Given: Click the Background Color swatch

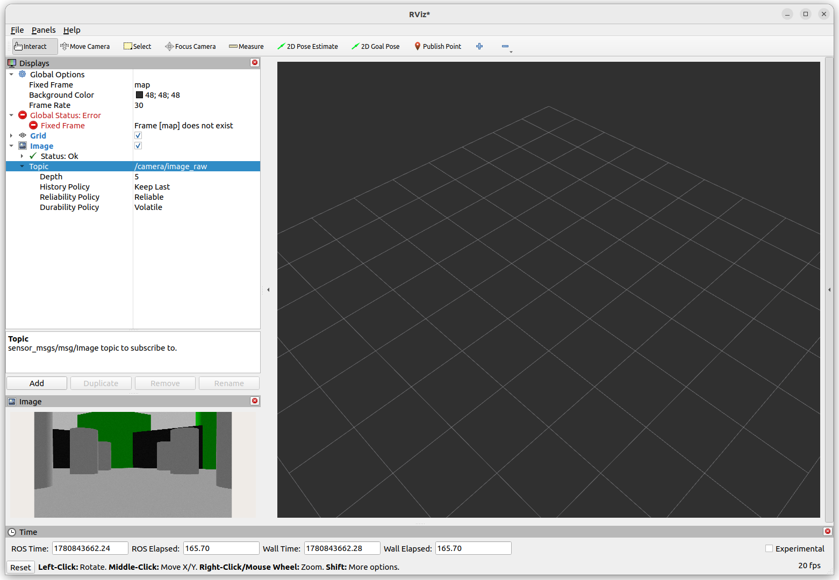Looking at the screenshot, I should coord(140,95).
